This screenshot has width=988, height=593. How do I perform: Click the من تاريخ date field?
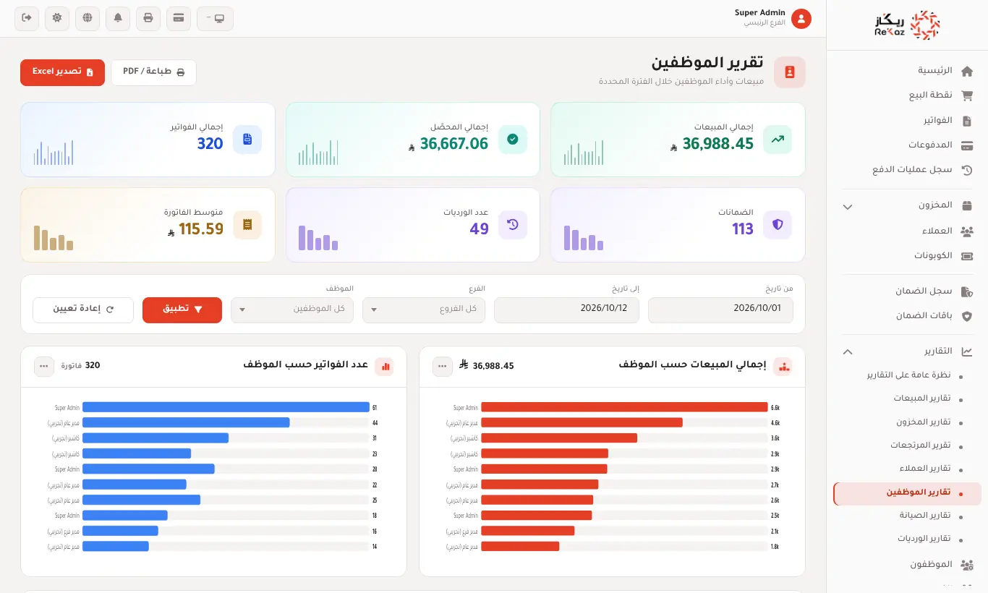[720, 310]
